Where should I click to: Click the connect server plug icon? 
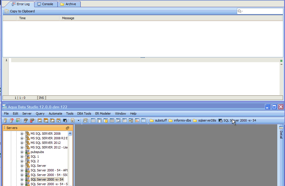pyautogui.click(x=26, y=120)
